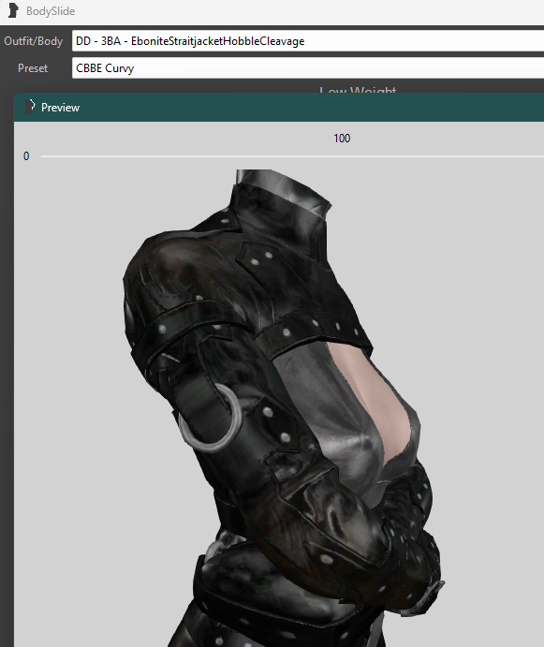This screenshot has width=544, height=647.
Task: Open the Outfit/Body combo box
Action: click(x=308, y=41)
